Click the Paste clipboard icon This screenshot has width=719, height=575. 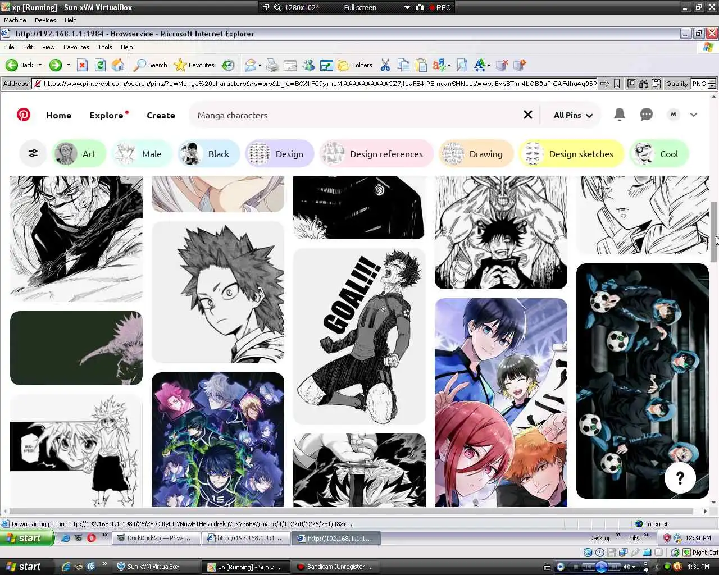tap(421, 65)
